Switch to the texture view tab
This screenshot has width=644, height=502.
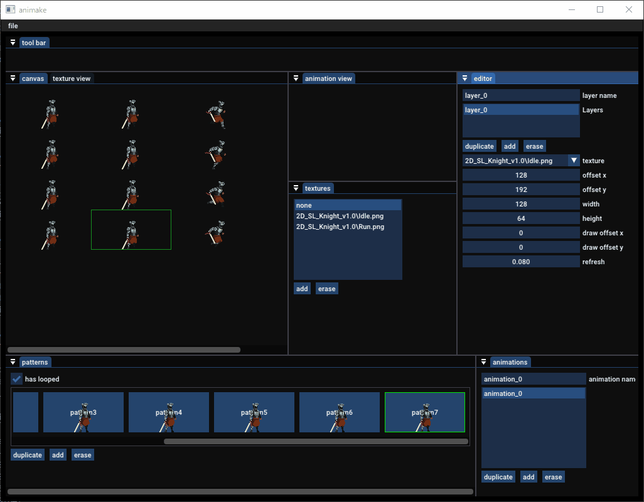pos(72,78)
